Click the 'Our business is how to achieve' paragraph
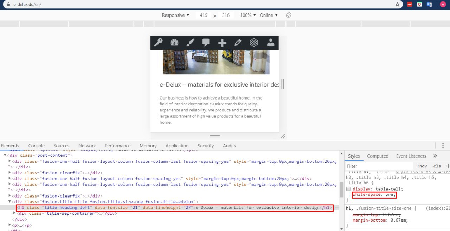The width and height of the screenshot is (450, 231). [x=211, y=110]
